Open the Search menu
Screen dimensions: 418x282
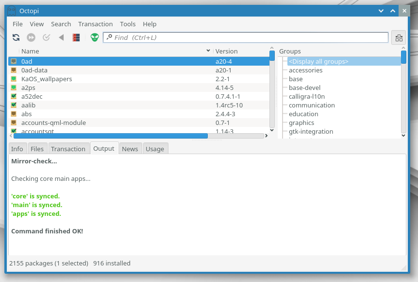click(61, 24)
